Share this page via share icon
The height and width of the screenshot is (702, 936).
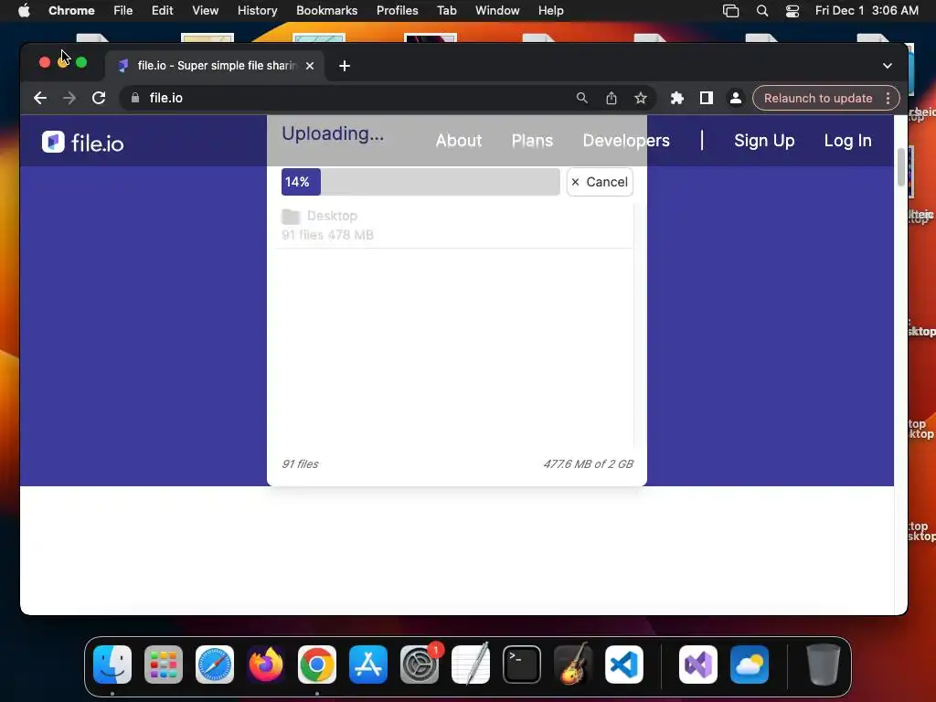612,98
